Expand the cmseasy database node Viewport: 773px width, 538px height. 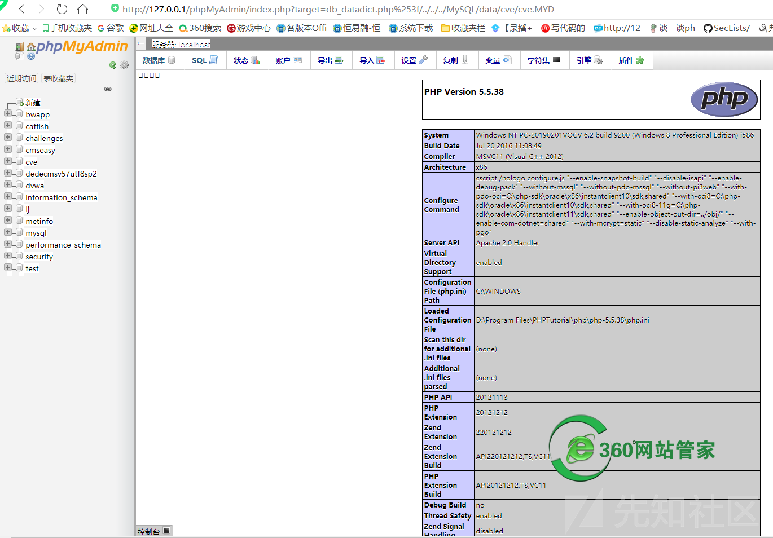click(x=8, y=149)
